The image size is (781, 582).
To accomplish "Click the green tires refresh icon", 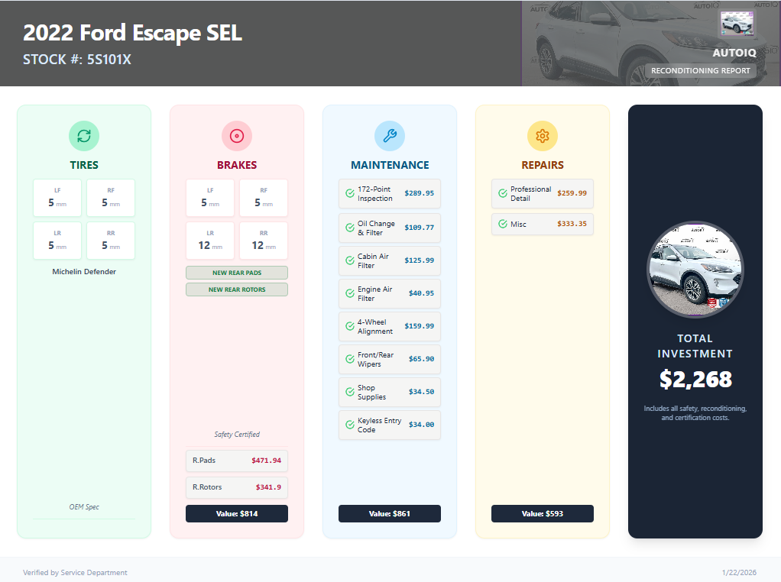I will (x=84, y=136).
